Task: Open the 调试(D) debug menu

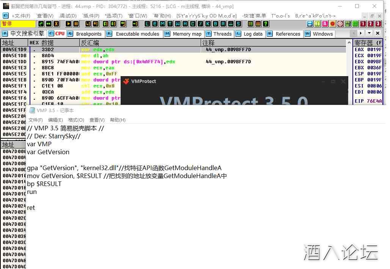Action: (68, 16)
